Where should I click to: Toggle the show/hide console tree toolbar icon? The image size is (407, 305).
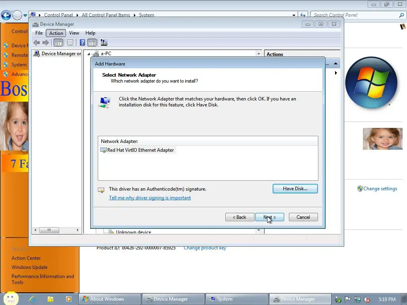click(58, 42)
